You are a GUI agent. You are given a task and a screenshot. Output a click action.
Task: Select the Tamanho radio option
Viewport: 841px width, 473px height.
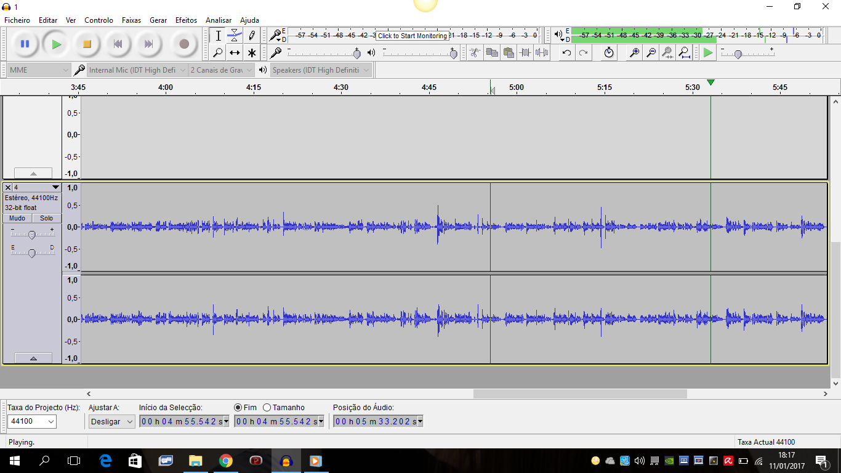(x=267, y=408)
